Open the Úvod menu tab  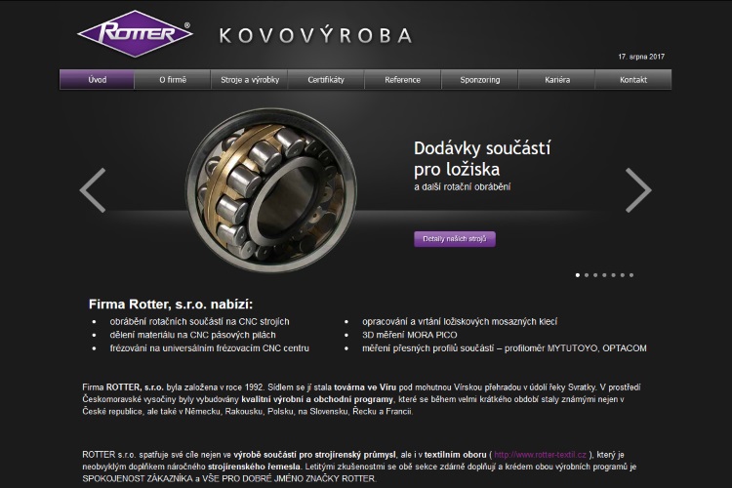click(x=97, y=79)
